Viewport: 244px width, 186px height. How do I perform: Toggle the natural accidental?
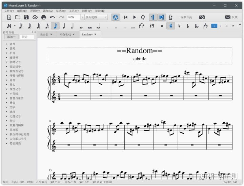tap(179, 26)
